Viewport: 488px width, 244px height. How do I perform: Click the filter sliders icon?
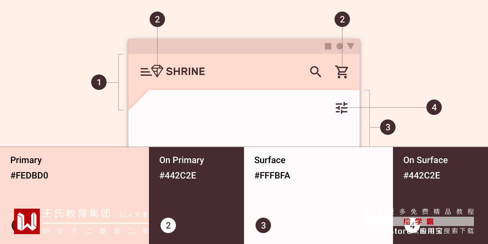pos(342,108)
